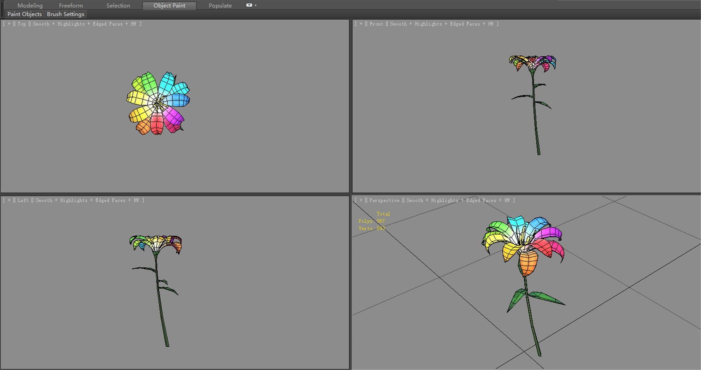
Task: Open the Front viewport shading menu
Action: tap(442, 24)
